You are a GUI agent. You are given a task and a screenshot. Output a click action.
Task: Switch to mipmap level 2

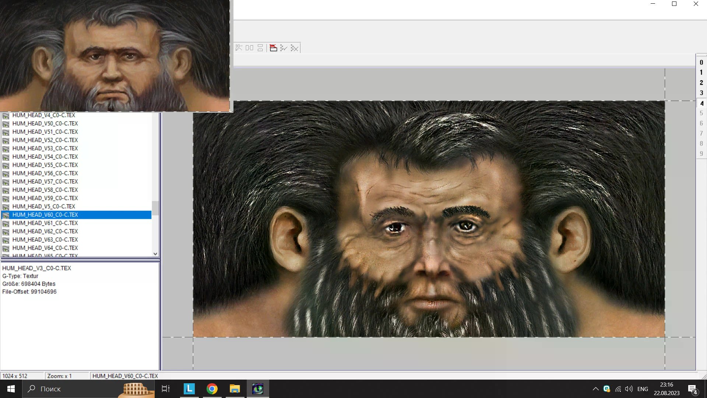(x=701, y=83)
